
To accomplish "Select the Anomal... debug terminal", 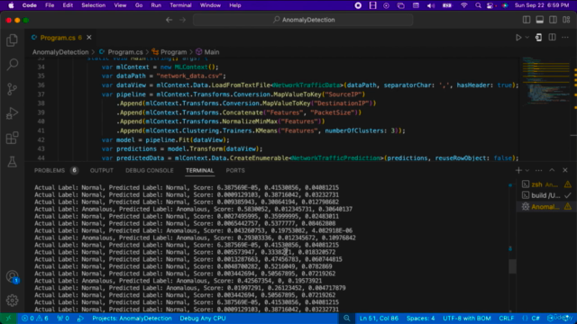I will 546,207.
